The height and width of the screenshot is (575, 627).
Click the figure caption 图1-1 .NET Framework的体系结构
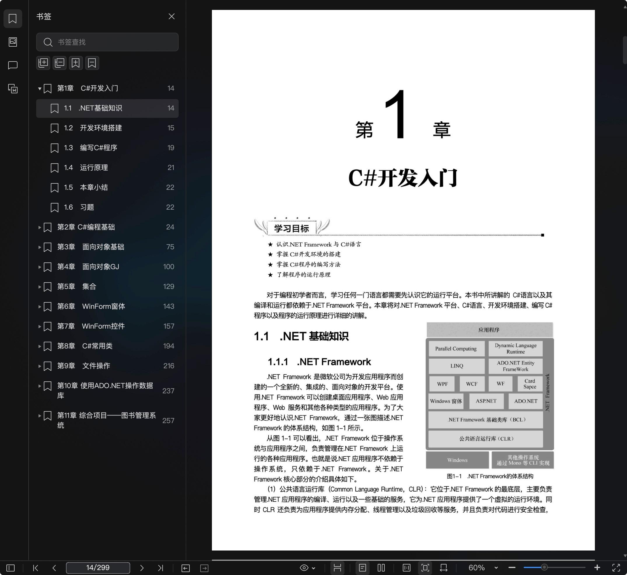coord(490,476)
